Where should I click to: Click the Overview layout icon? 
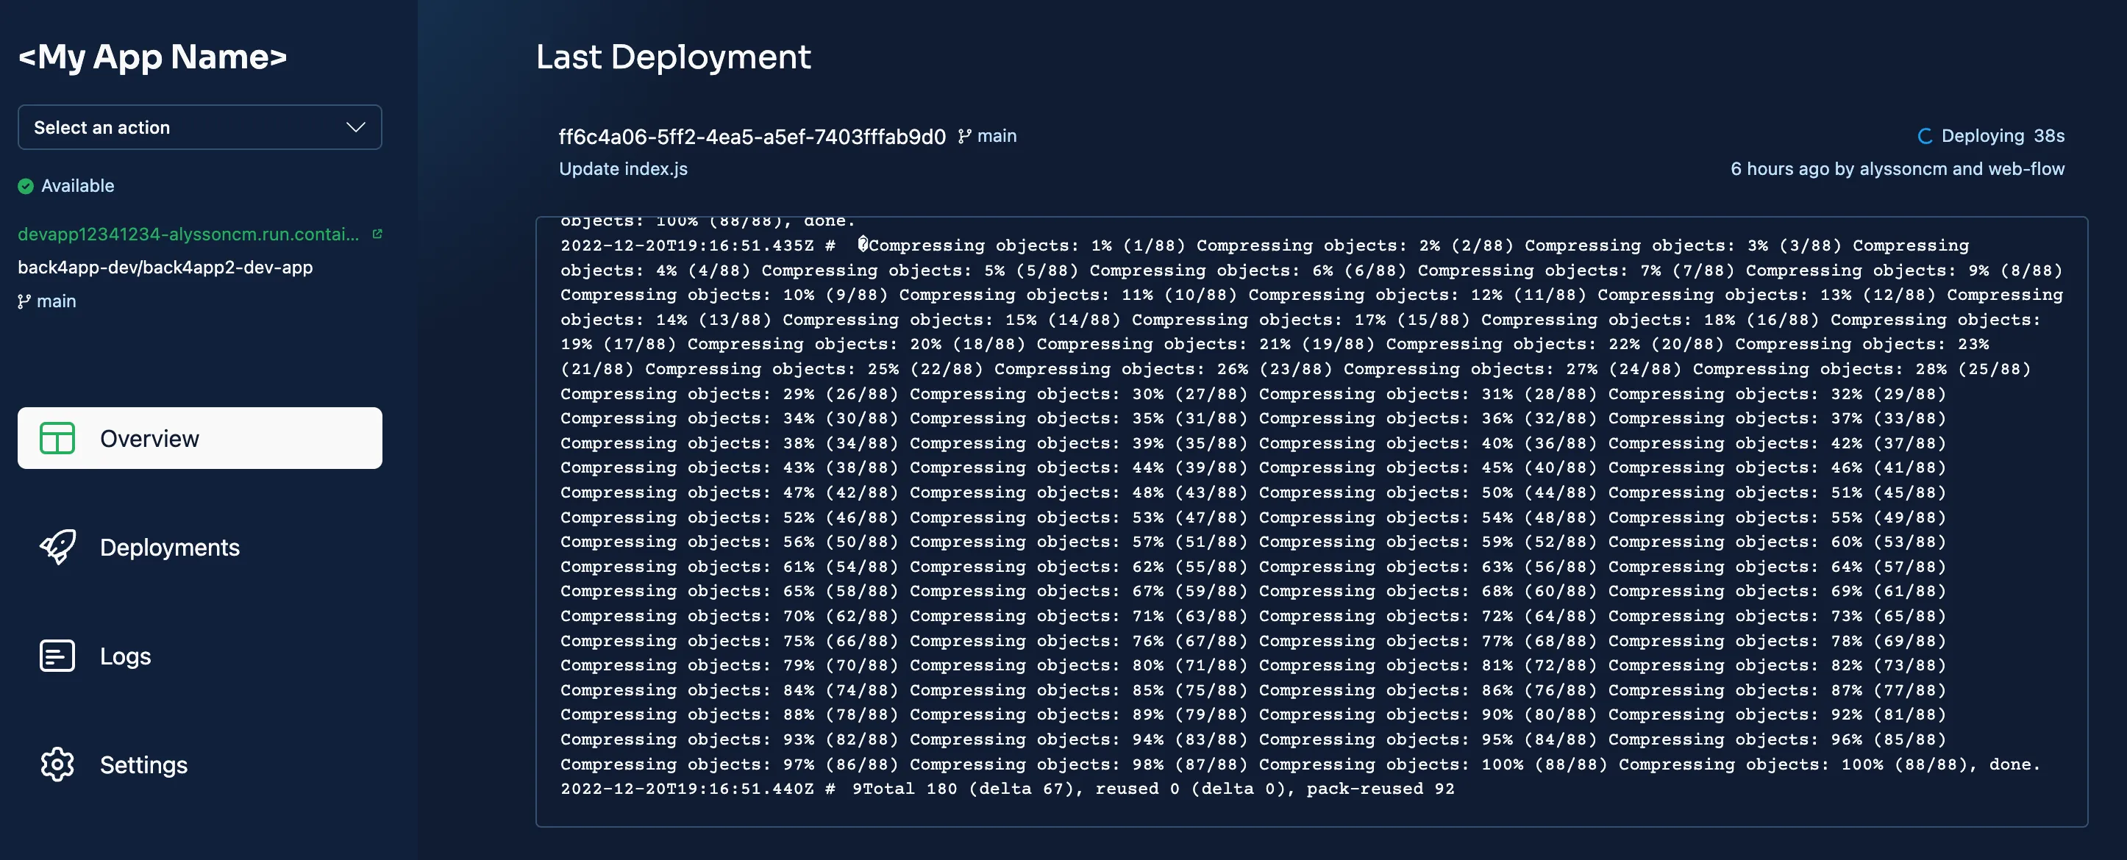[x=57, y=438]
